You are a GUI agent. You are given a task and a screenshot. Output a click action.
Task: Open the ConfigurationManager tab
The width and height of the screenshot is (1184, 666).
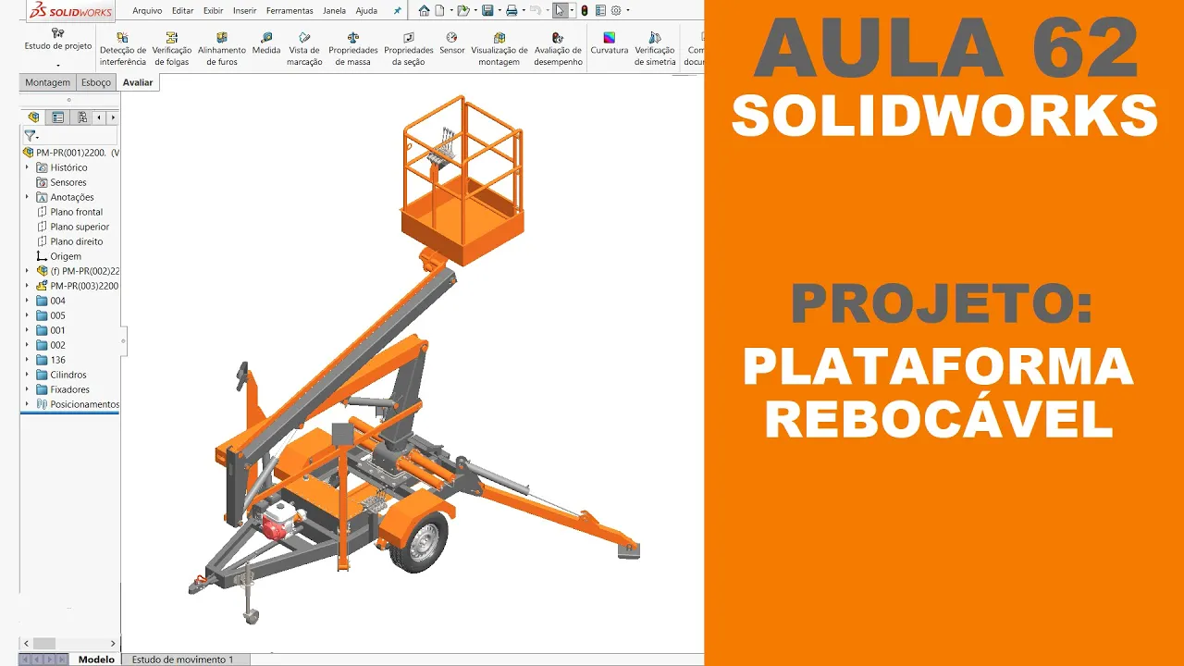pos(82,117)
